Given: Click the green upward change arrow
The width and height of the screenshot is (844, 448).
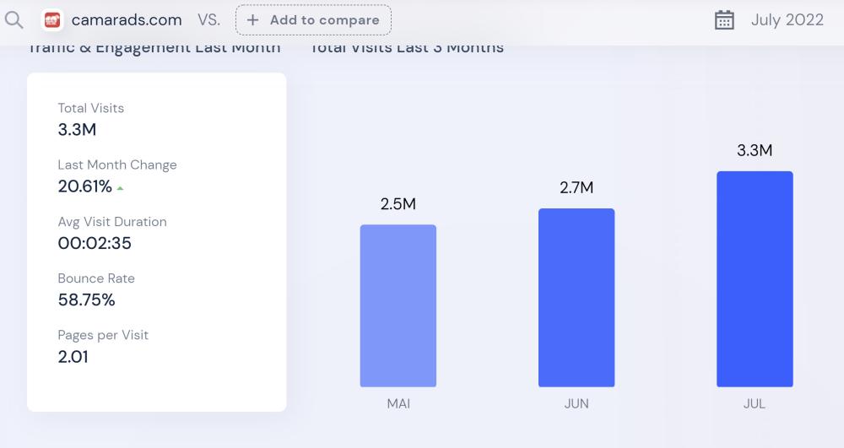Looking at the screenshot, I should pyautogui.click(x=121, y=188).
